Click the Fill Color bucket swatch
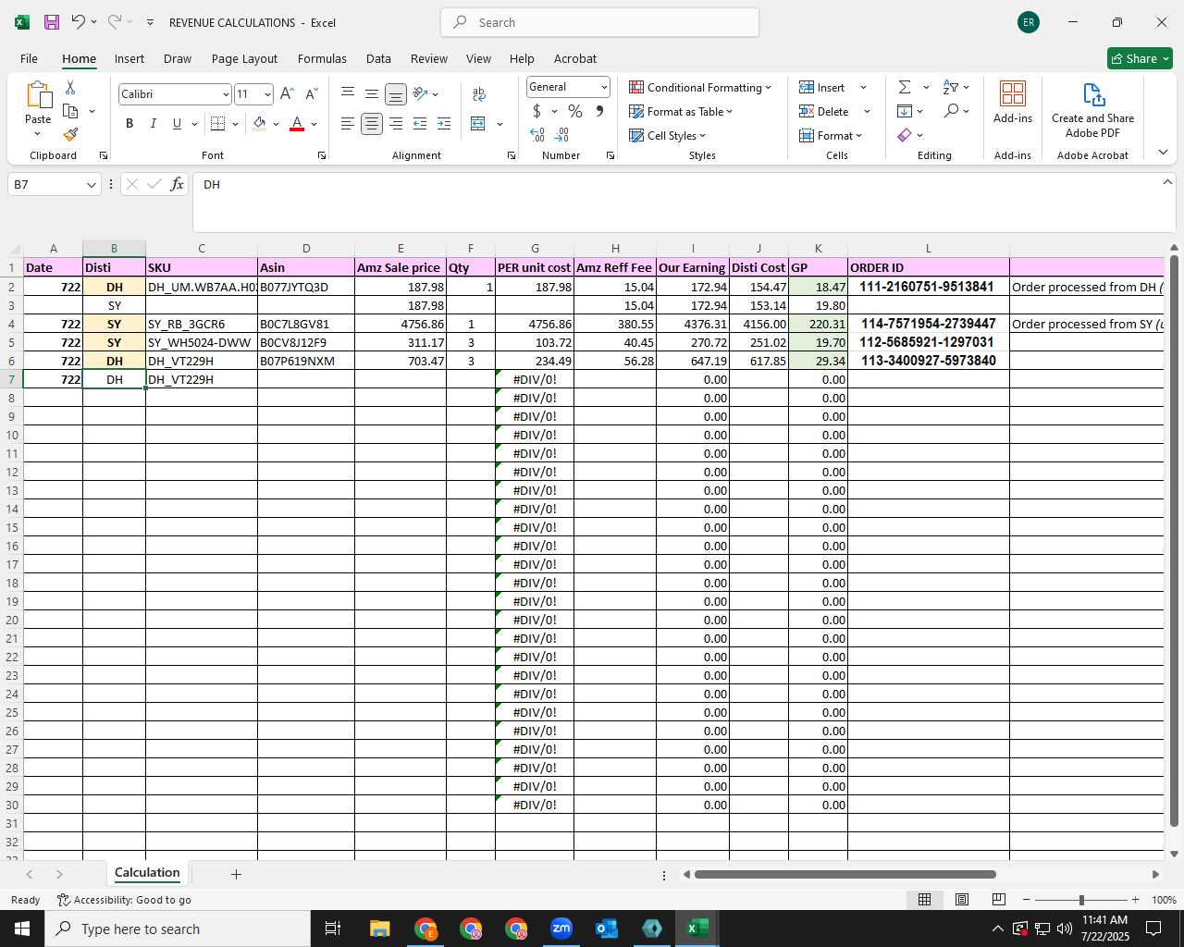This screenshot has height=947, width=1184. click(260, 123)
